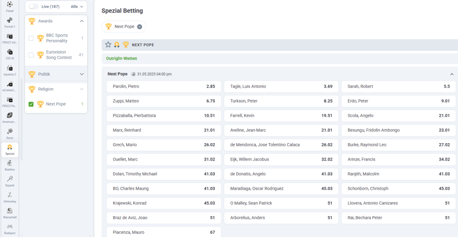Select Scola, Angelo odds 21.01
The width and height of the screenshot is (458, 238).
[399, 115]
